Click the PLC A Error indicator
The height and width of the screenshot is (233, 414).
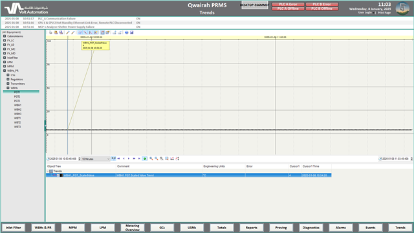[x=288, y=5]
